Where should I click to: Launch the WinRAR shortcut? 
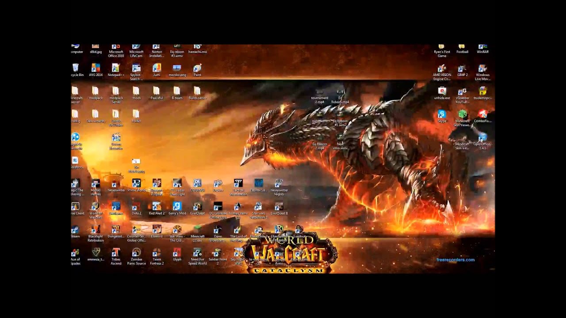pyautogui.click(x=482, y=49)
